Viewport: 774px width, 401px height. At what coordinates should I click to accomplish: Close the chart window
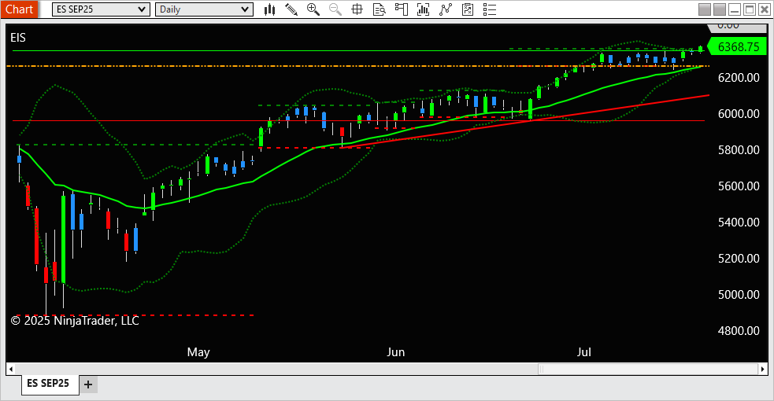(764, 9)
